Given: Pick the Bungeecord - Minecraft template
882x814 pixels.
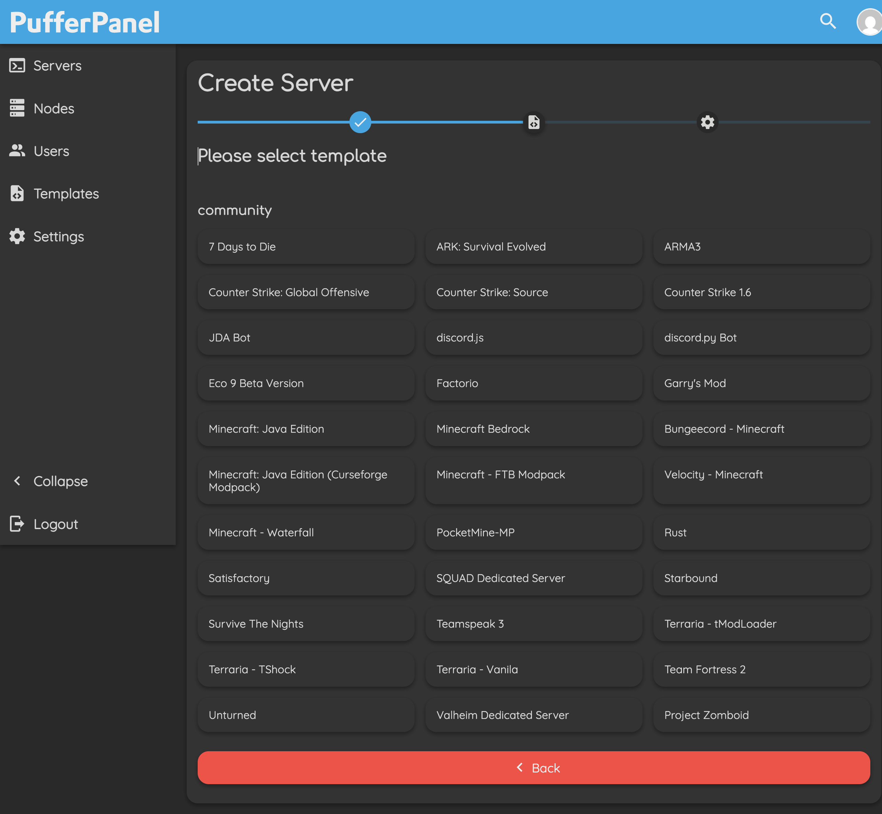Looking at the screenshot, I should coord(761,429).
